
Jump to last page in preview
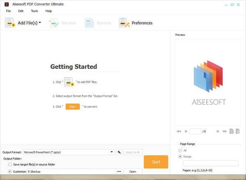[x=225, y=131]
